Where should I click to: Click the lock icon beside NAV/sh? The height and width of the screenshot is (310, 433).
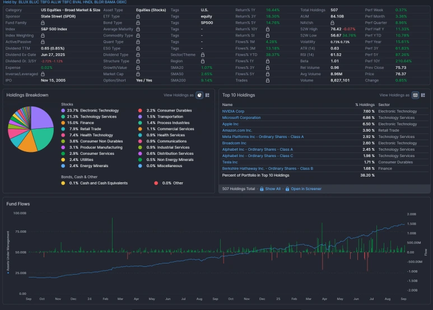tap(332, 22)
